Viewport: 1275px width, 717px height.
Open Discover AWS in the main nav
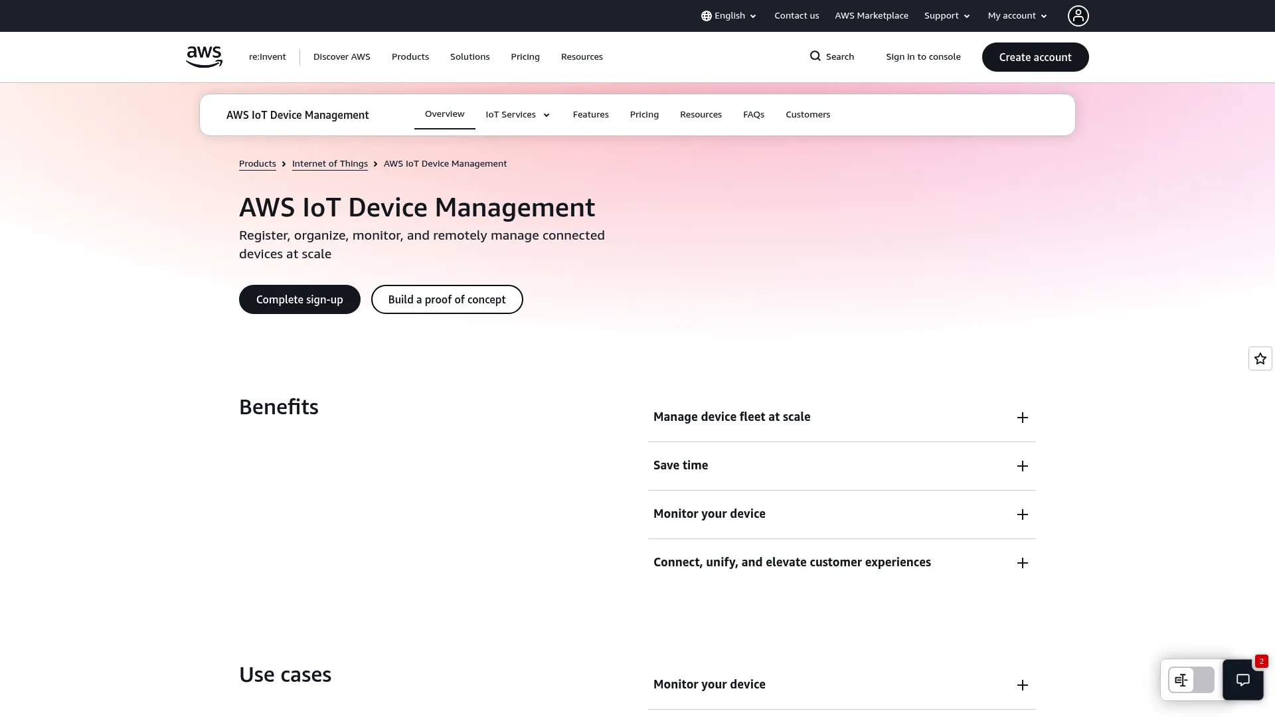click(x=342, y=57)
